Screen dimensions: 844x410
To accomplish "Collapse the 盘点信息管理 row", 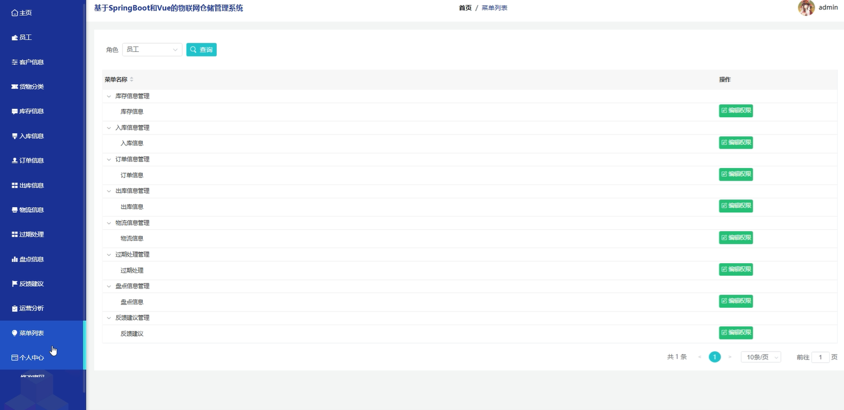I will click(x=109, y=286).
